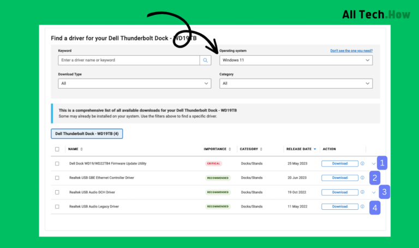Click into the Keyword search input field
Image resolution: width=419 pixels, height=248 pixels.
128,60
